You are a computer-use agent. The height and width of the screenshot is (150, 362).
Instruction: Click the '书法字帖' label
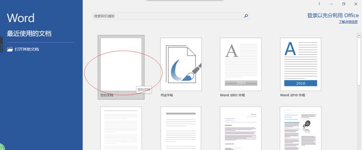[x=167, y=95]
